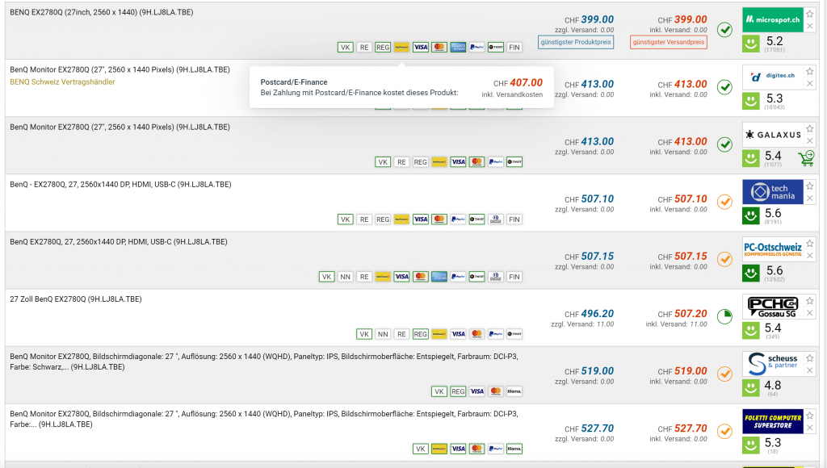Screen dimensions: 827x468
Task: Click the green smiley rating for digitec.ch
Action: pos(752,101)
